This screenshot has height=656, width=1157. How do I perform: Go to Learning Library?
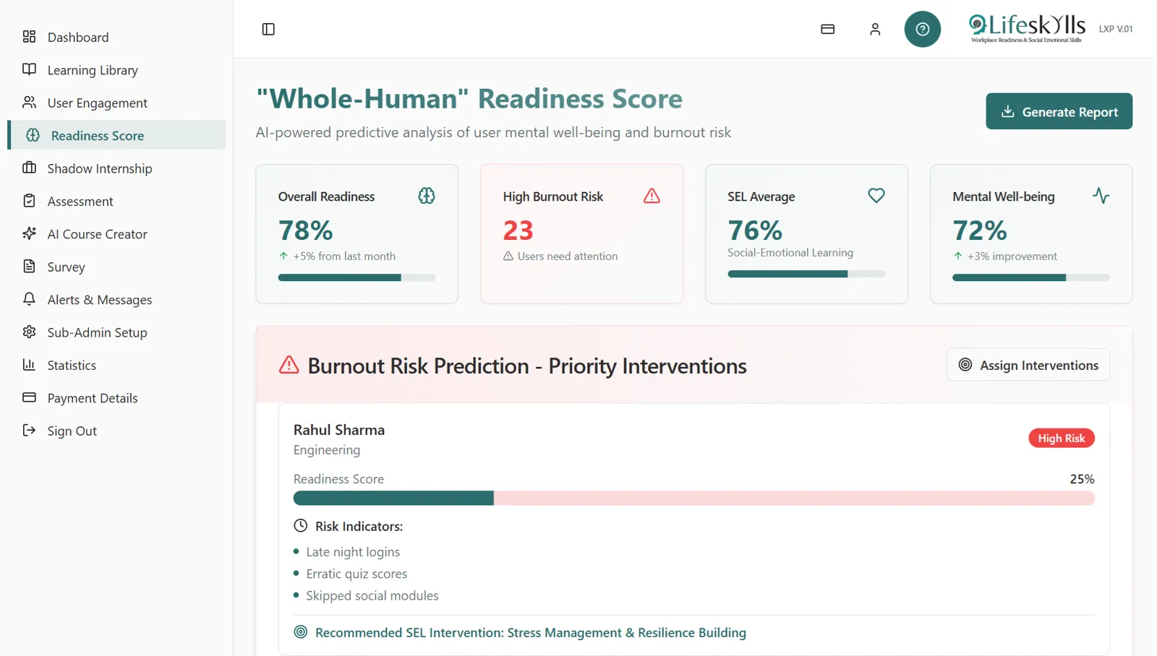click(116, 70)
